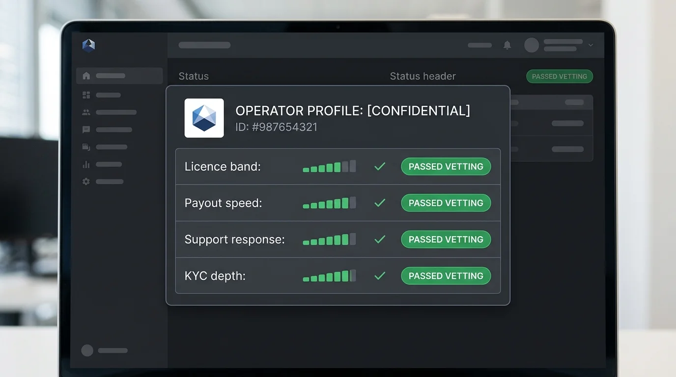Click the 'Status header' text
This screenshot has height=377, width=676.
pyautogui.click(x=423, y=76)
